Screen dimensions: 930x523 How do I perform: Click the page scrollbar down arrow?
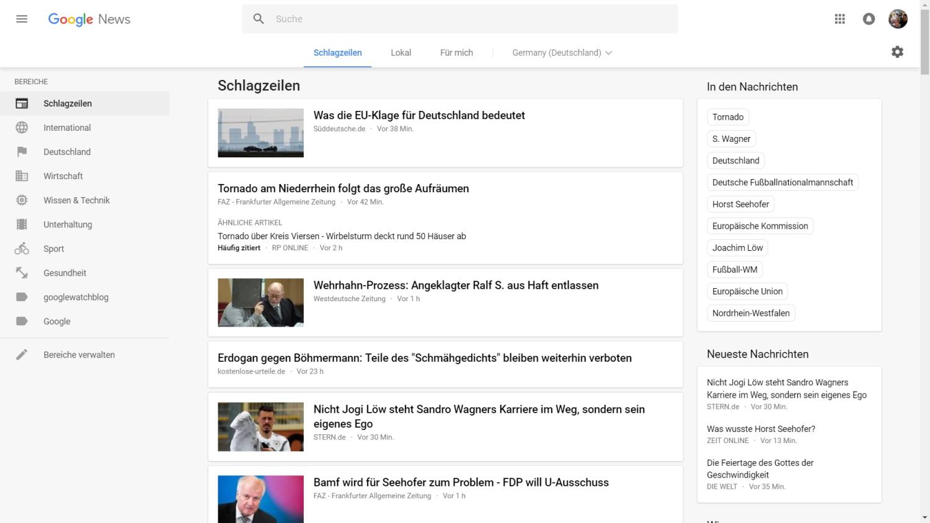pyautogui.click(x=924, y=517)
